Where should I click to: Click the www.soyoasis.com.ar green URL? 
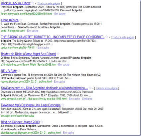pyautogui.click(x=34, y=99)
